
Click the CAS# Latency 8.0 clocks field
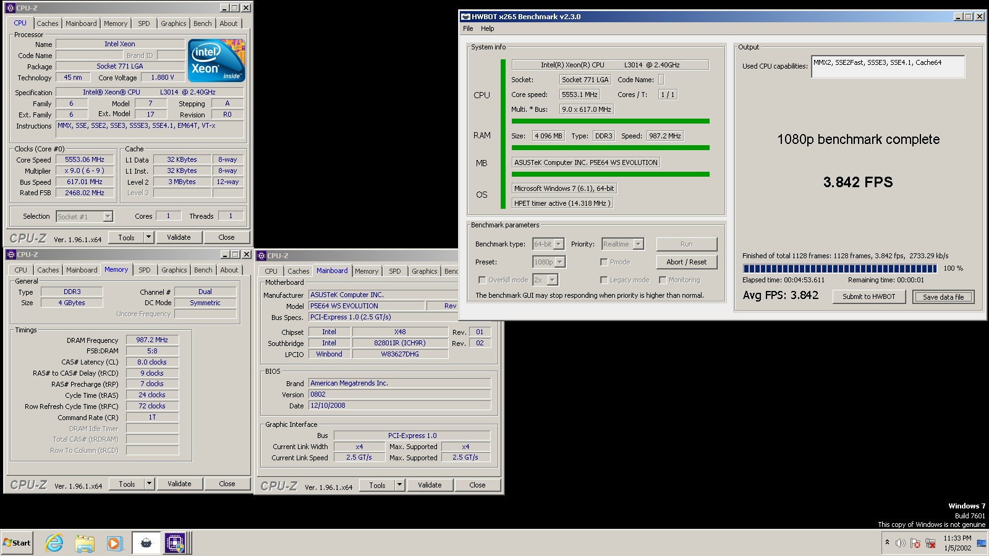pos(152,362)
